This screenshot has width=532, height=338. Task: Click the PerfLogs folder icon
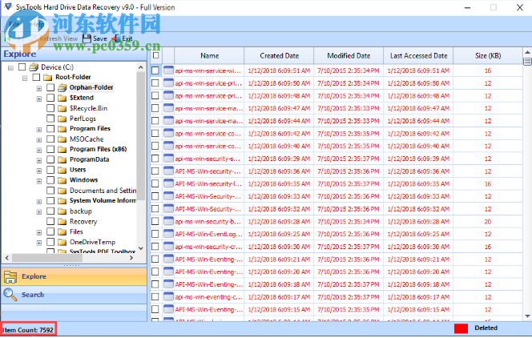click(x=62, y=119)
